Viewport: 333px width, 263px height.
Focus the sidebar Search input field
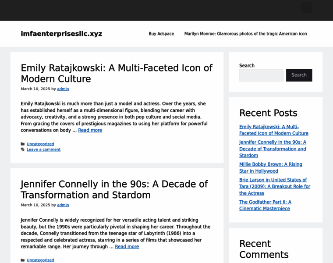pyautogui.click(x=261, y=75)
